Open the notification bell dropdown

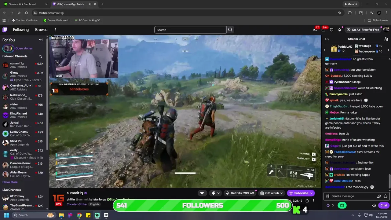point(215,193)
